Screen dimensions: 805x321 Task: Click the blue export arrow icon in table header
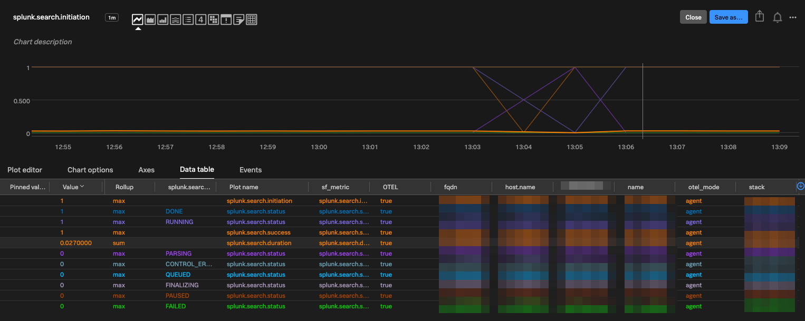(x=800, y=186)
